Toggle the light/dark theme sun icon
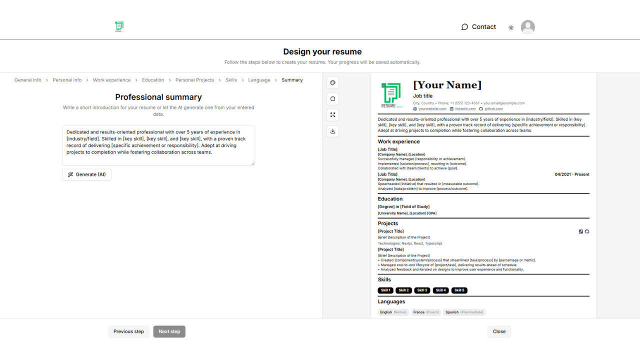This screenshot has height=360, width=640. point(511,27)
